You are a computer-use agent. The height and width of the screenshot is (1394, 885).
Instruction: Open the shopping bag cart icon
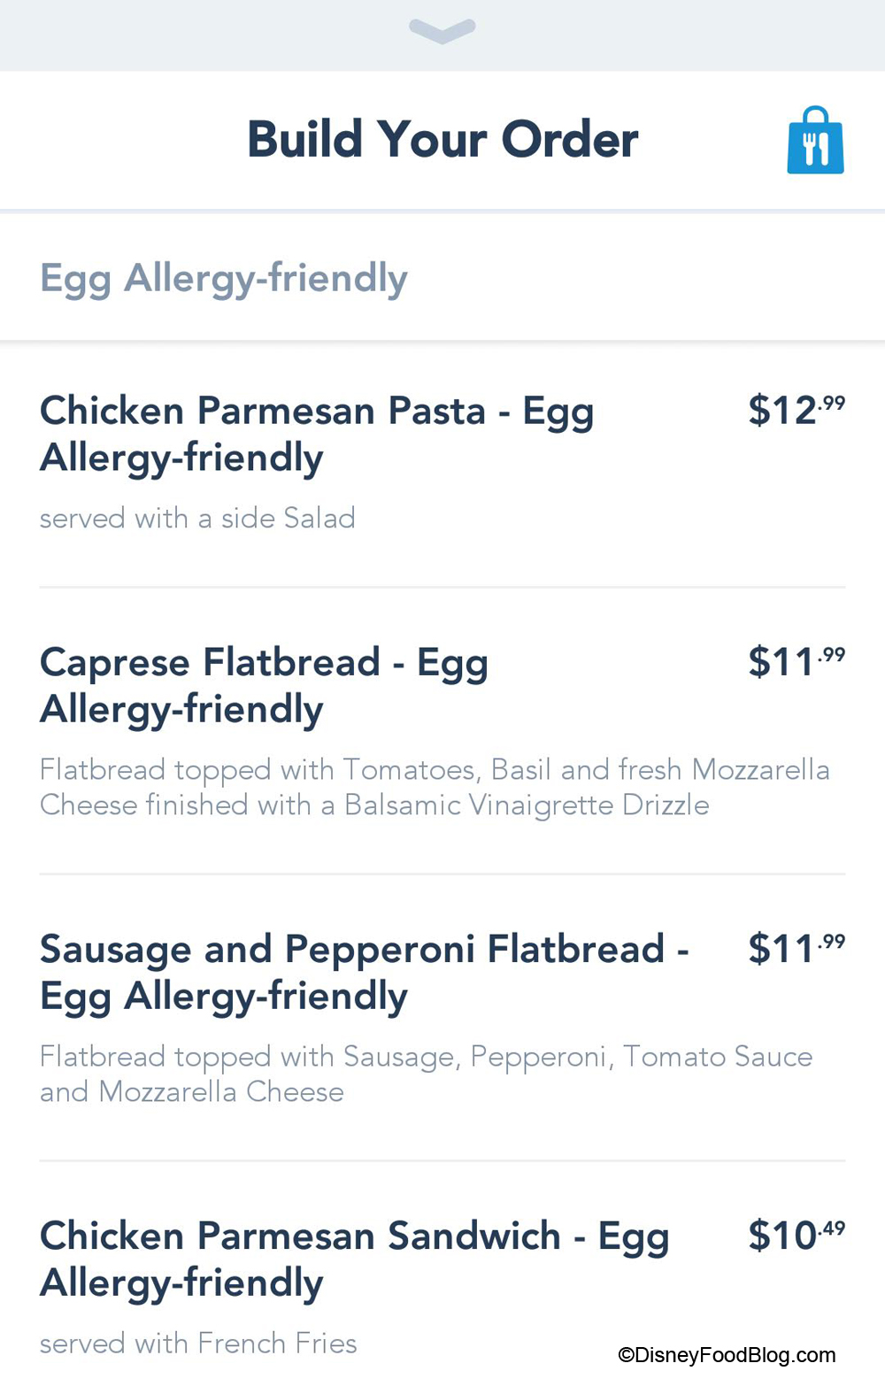coord(815,142)
